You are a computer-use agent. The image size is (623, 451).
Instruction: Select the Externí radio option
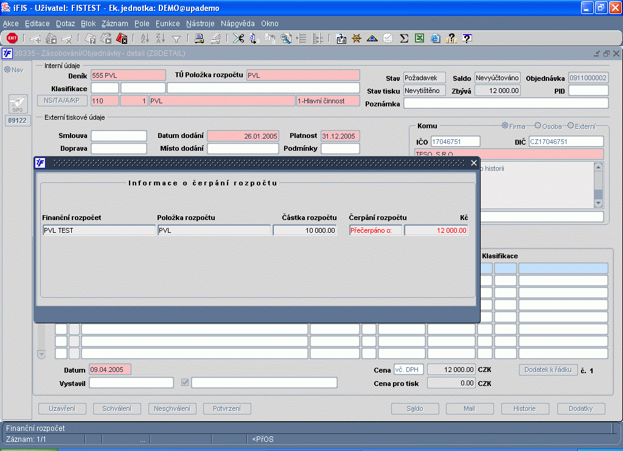[571, 125]
